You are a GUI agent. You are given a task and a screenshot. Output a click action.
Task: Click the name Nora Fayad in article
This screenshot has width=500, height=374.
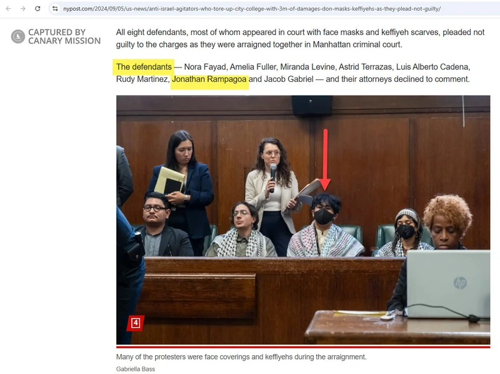205,67
